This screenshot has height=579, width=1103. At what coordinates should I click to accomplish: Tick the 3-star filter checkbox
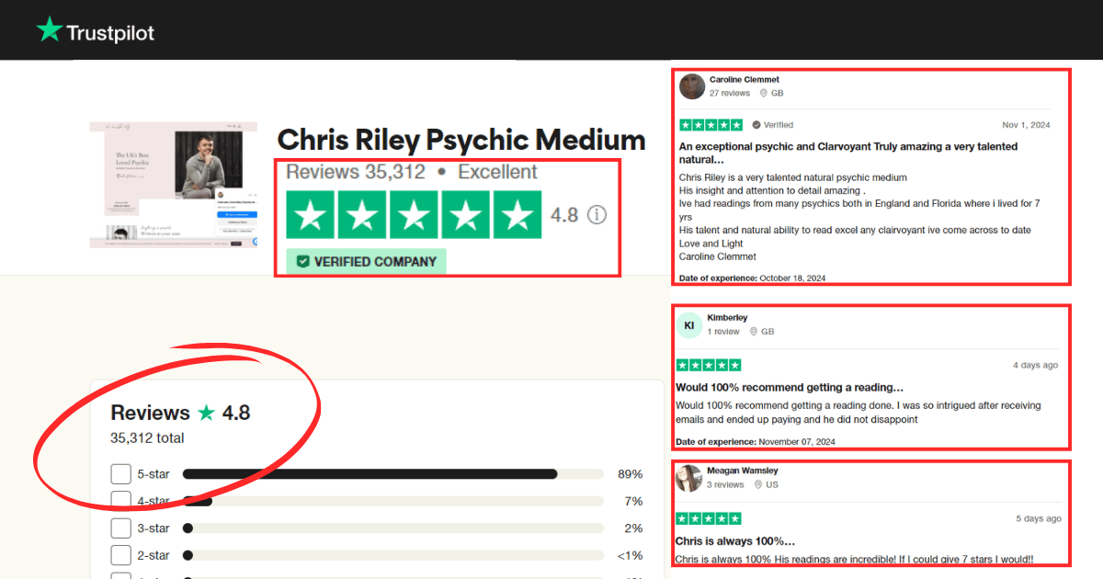click(121, 528)
